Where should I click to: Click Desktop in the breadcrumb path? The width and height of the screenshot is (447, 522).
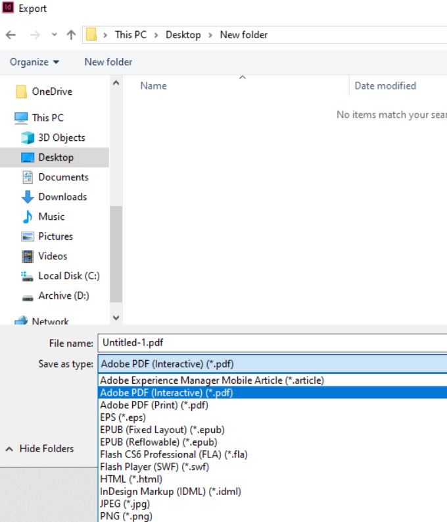[x=183, y=35]
